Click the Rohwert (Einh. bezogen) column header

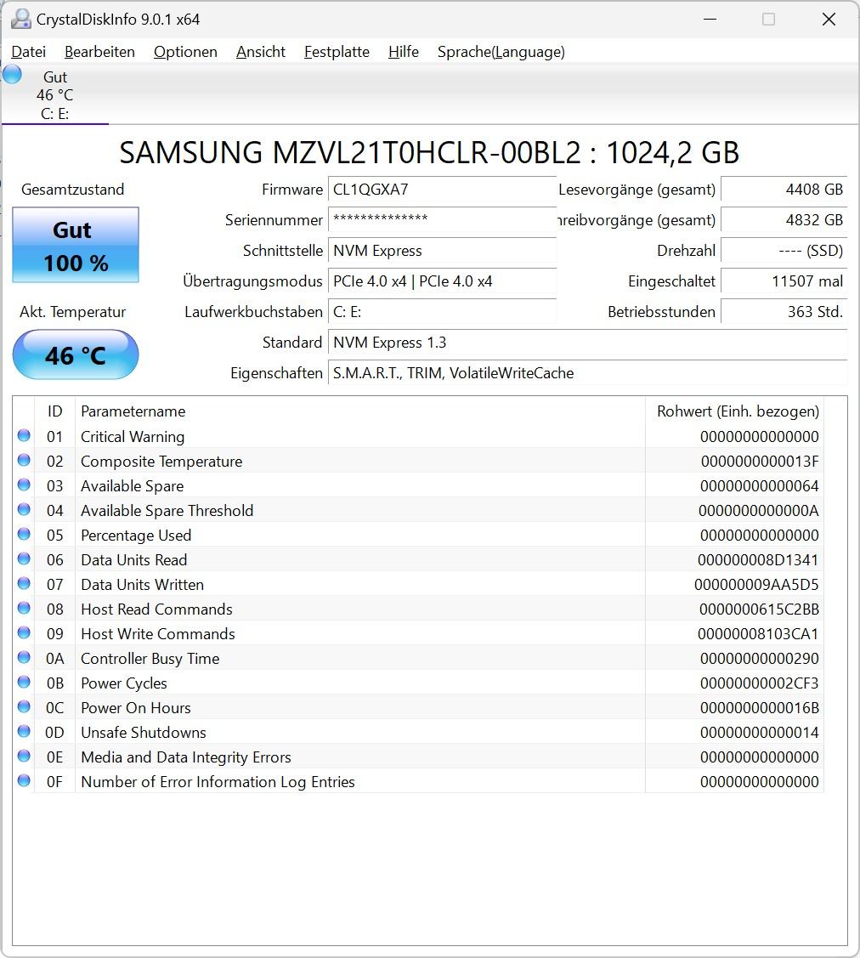pos(734,411)
